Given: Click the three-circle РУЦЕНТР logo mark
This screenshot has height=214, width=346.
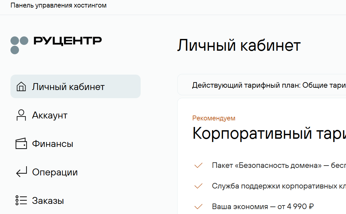Looking at the screenshot, I should pyautogui.click(x=19, y=45).
